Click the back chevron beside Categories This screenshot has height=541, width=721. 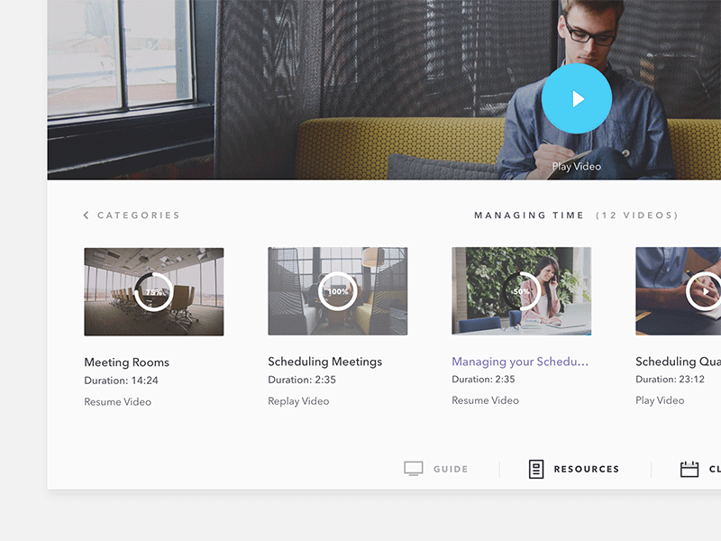pyautogui.click(x=86, y=215)
